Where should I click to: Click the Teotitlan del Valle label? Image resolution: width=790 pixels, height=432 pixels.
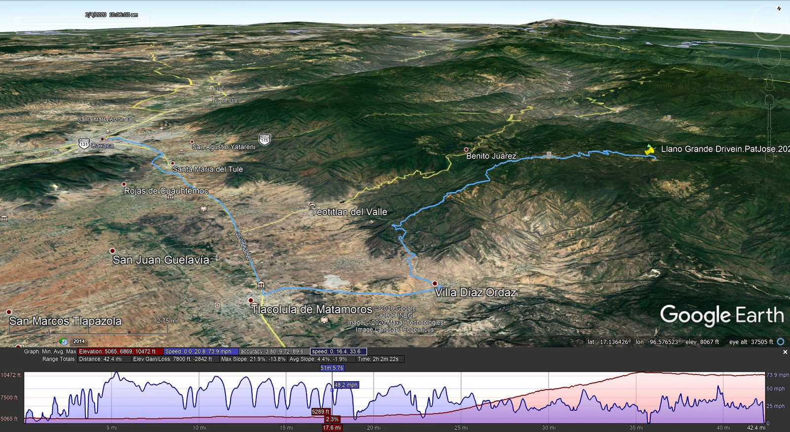coord(349,212)
